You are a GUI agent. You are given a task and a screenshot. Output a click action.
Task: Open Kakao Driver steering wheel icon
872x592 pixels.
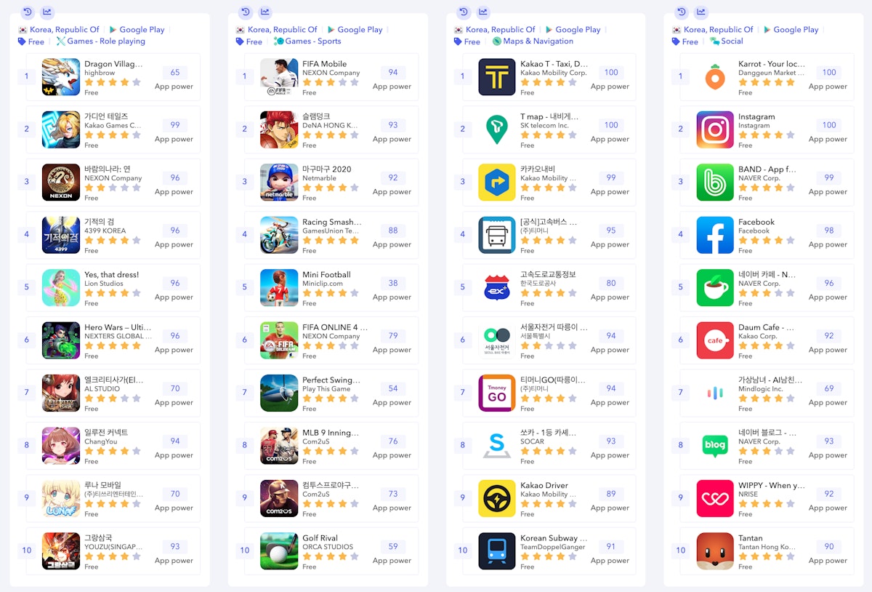[x=497, y=498]
